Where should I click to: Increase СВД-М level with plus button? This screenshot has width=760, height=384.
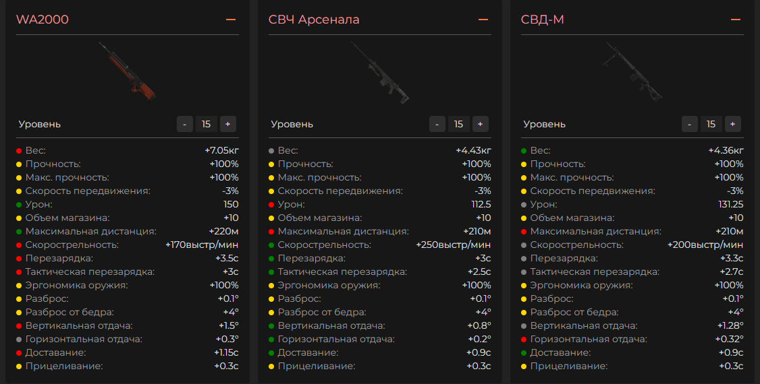733,124
